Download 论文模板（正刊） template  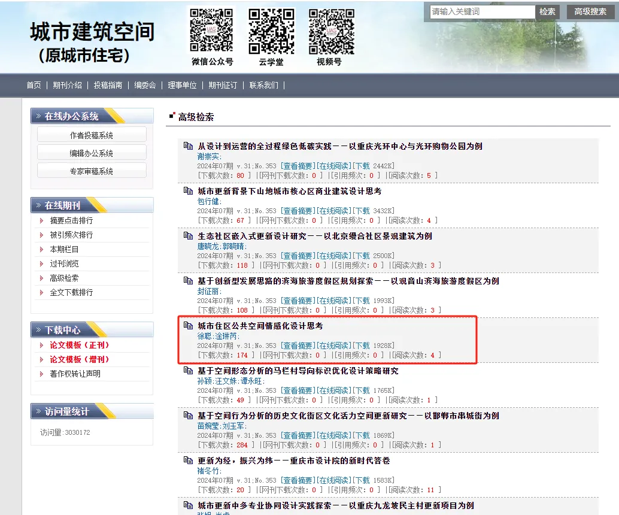pos(80,345)
